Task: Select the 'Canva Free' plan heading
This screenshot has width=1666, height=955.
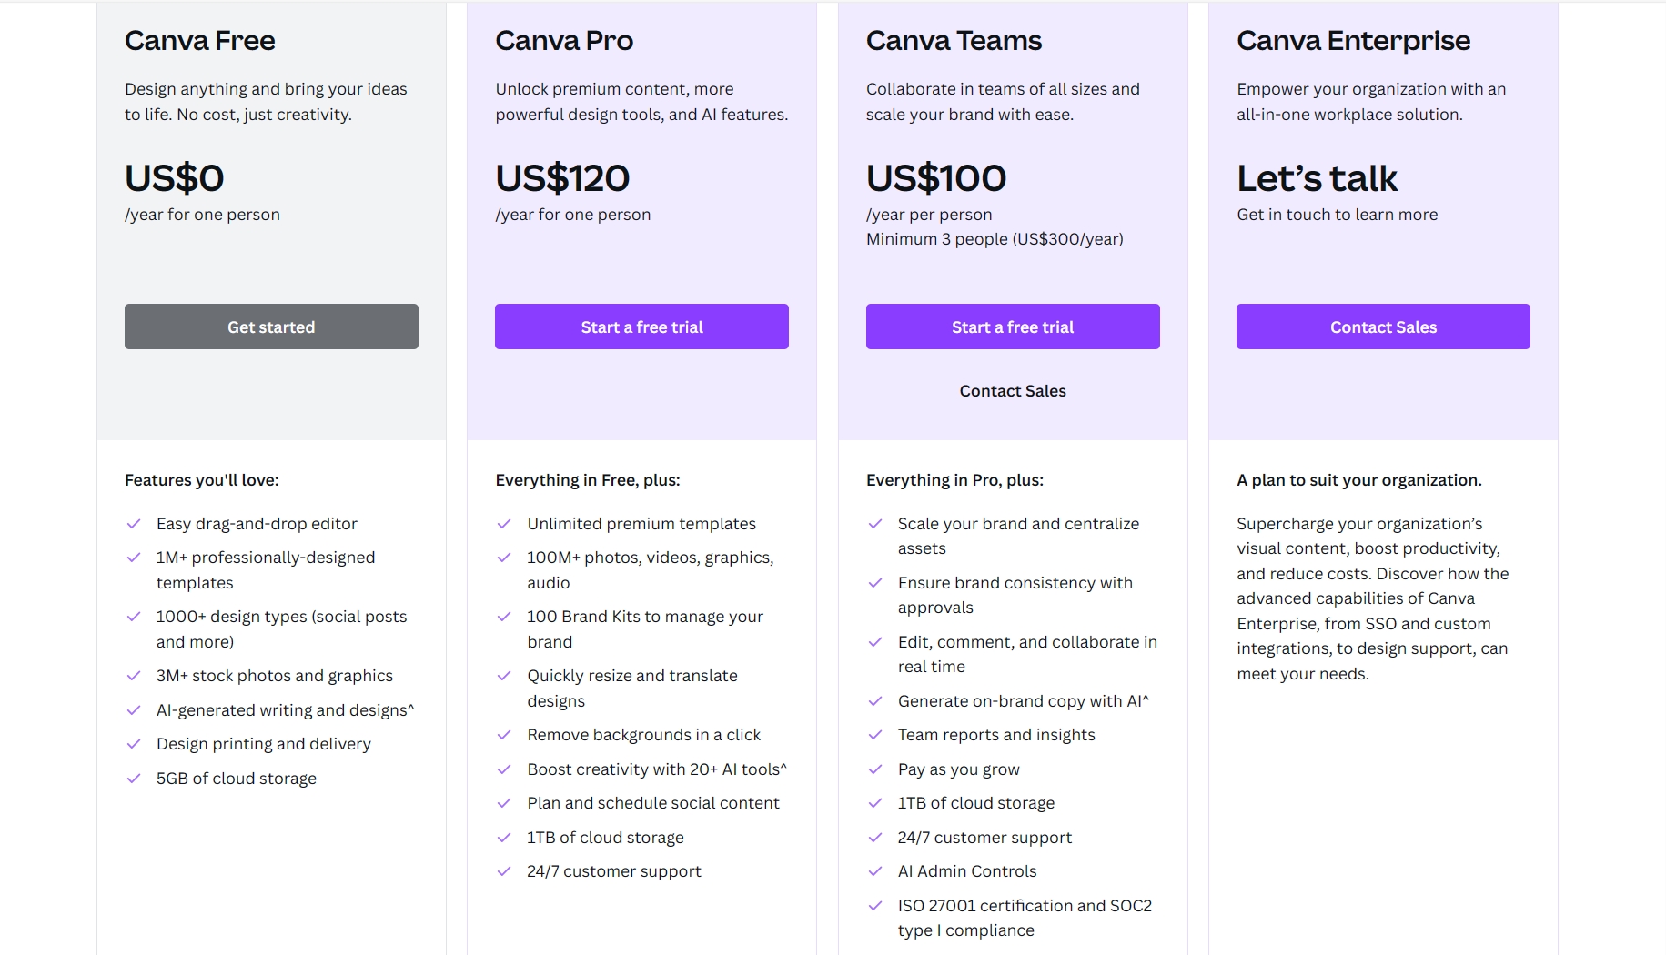Action: 199,40
